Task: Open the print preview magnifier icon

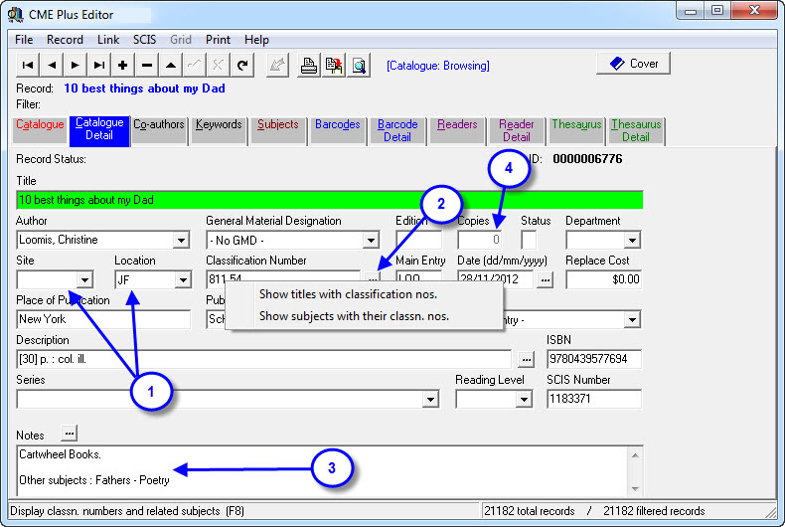Action: (x=359, y=66)
